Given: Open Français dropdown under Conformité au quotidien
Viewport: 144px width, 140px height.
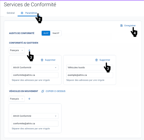Looking at the screenshot, I should click(x=17, y=50).
